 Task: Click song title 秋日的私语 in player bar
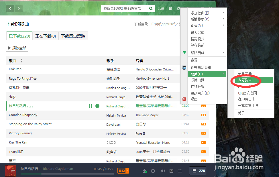29,169
